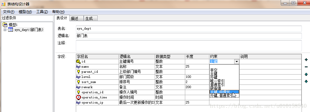Select 主键,自增长 in constraint dropdown
Image resolution: width=310 pixels, height=112 pixels.
point(224,92)
